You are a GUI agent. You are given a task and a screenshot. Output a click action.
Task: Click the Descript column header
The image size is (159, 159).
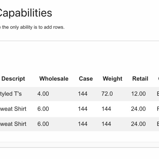(13, 79)
